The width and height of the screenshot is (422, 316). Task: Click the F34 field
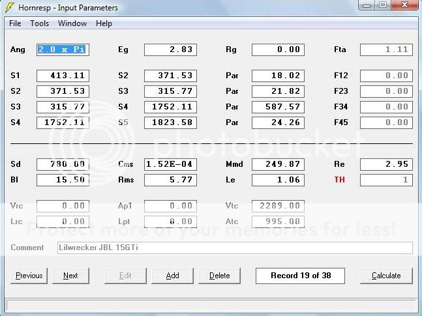386,107
